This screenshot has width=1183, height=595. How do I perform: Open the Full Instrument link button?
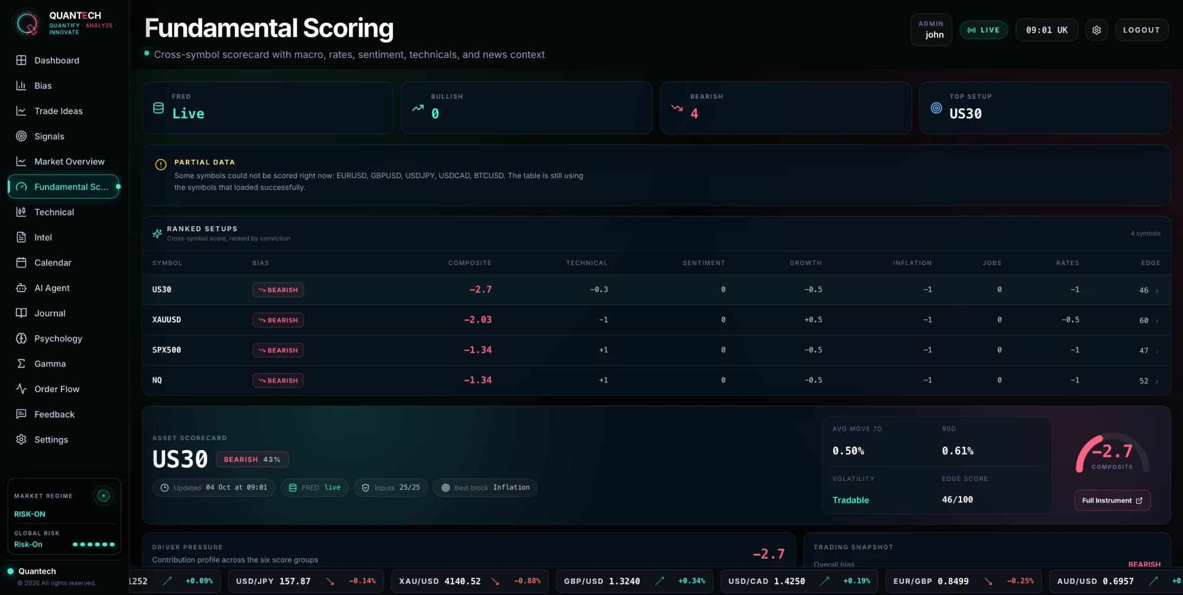coord(1112,500)
